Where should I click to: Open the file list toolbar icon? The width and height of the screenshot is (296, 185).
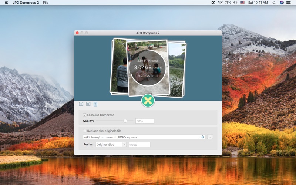[95, 104]
